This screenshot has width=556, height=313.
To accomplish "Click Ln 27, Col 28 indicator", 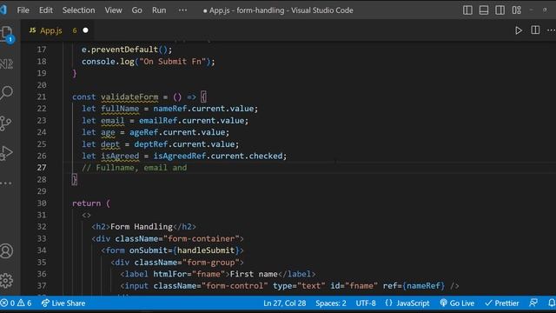I will pyautogui.click(x=284, y=303).
